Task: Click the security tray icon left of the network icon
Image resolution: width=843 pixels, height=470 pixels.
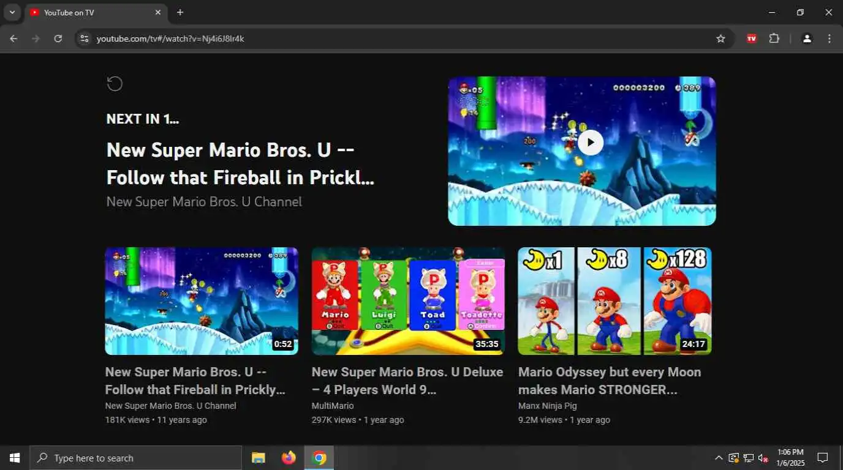Action: pos(733,458)
